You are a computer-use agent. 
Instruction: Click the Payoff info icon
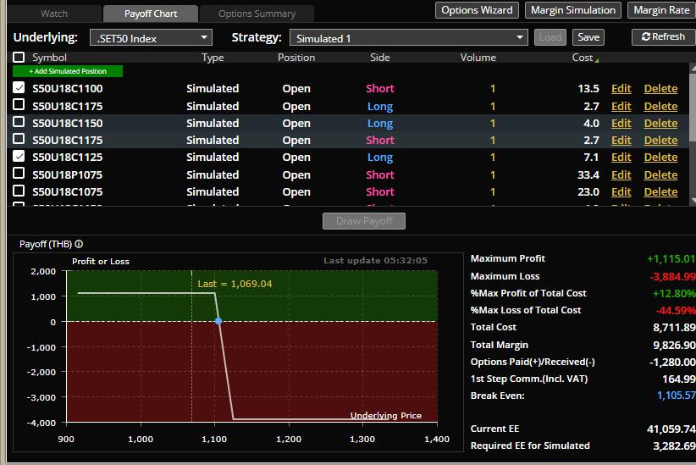tap(79, 244)
